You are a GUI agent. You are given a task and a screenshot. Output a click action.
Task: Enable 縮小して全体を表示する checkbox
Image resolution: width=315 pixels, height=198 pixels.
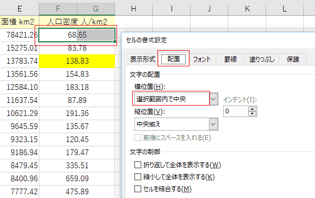(138, 177)
